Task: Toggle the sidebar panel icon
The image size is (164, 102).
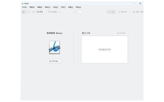Action: point(24,12)
